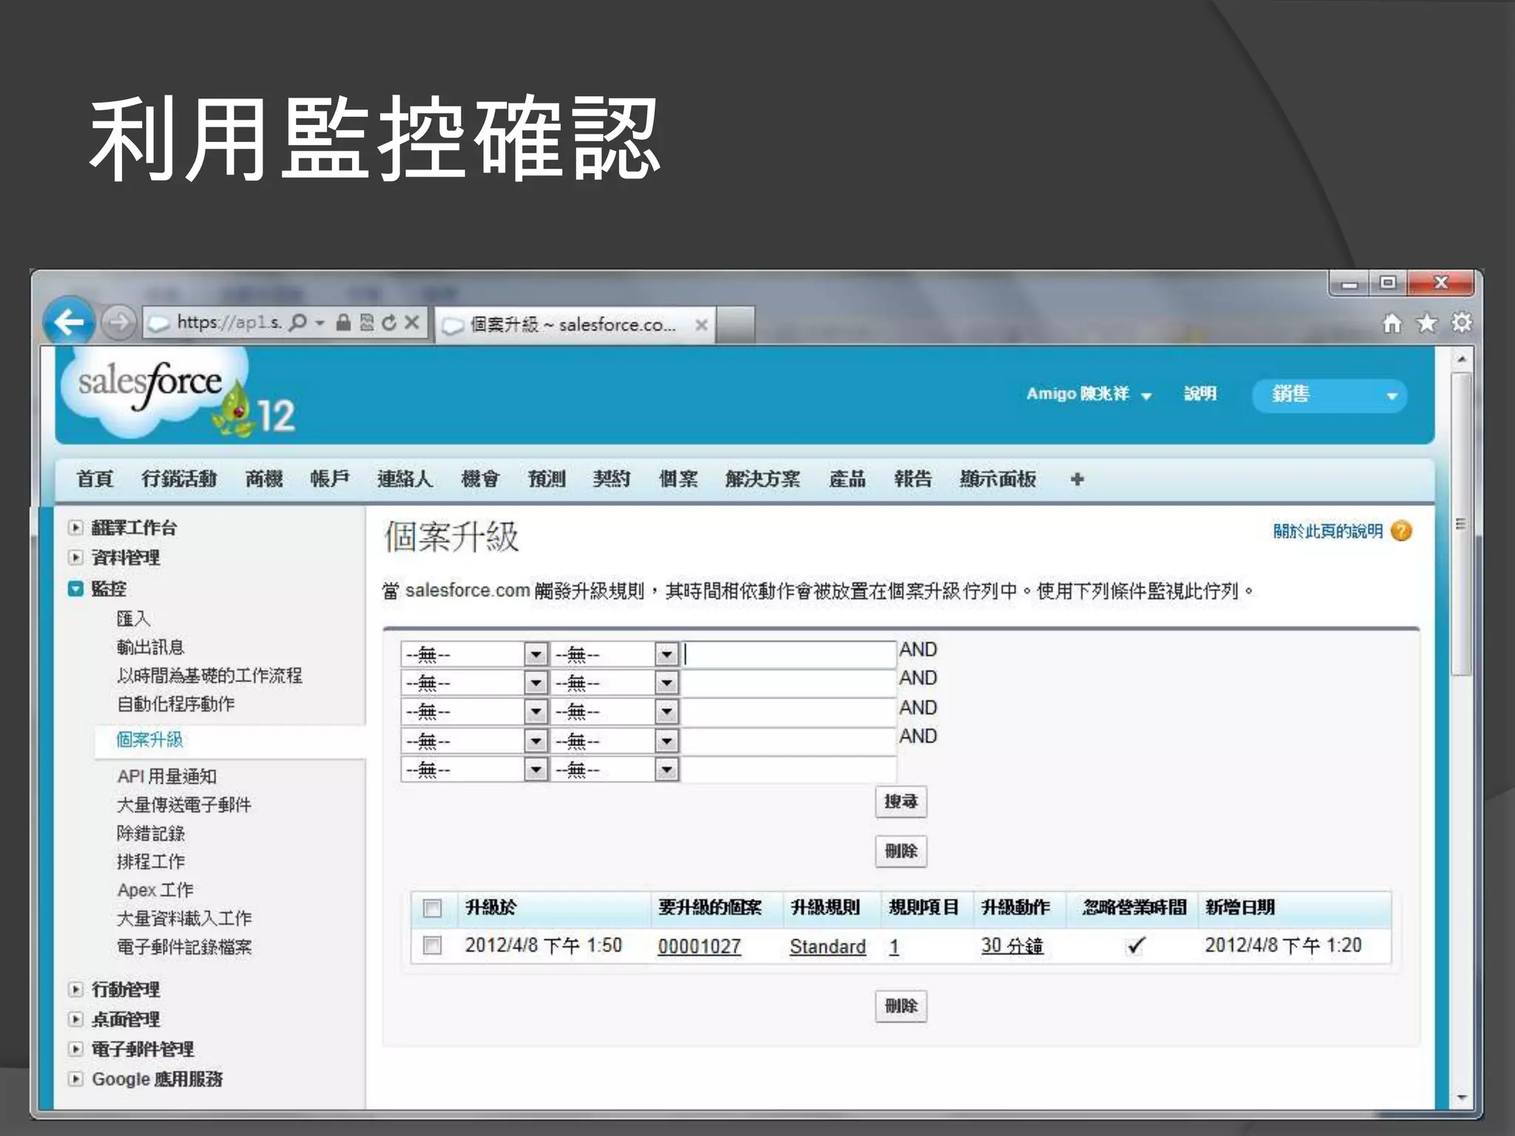Switch to the 報告 tab

(912, 479)
